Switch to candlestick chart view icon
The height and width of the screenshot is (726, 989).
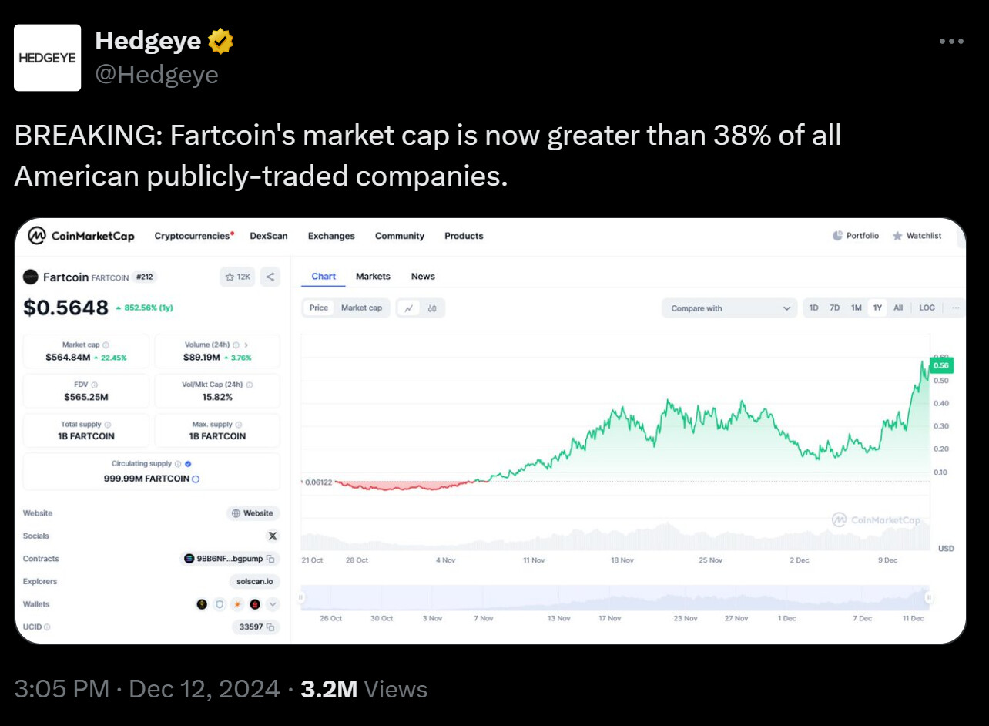pos(432,308)
